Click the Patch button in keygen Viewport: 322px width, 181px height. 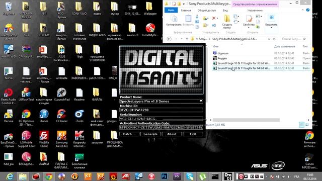pyautogui.click(x=129, y=134)
